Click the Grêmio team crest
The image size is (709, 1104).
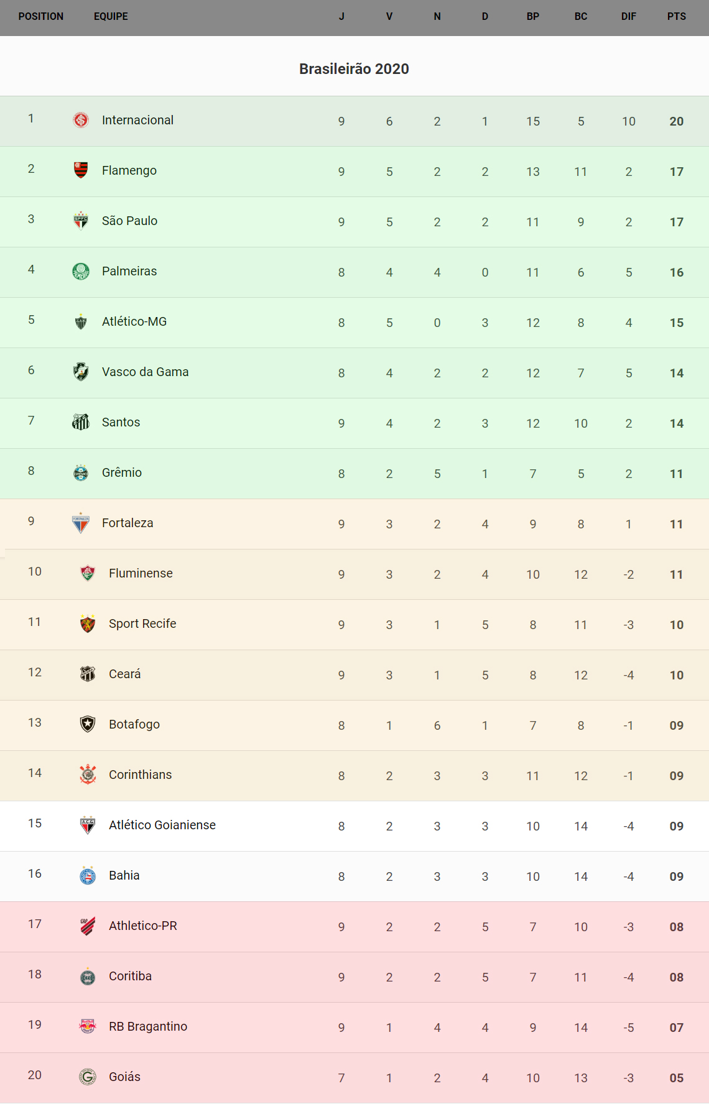click(x=81, y=472)
